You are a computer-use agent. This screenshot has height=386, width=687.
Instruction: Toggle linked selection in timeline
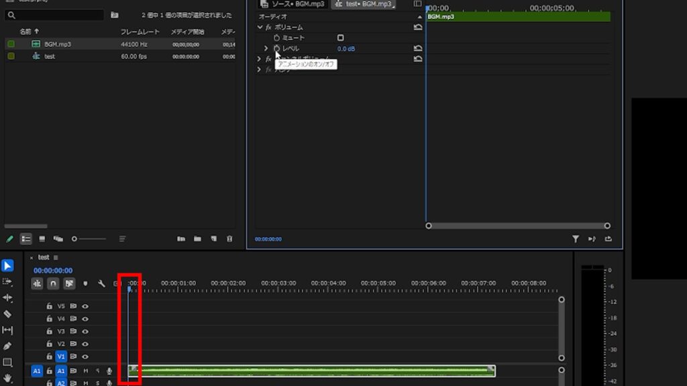(x=69, y=283)
